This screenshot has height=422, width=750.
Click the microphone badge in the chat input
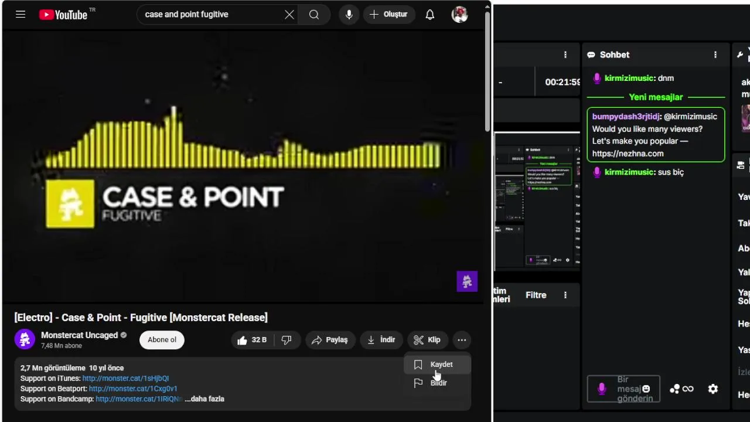[602, 389]
